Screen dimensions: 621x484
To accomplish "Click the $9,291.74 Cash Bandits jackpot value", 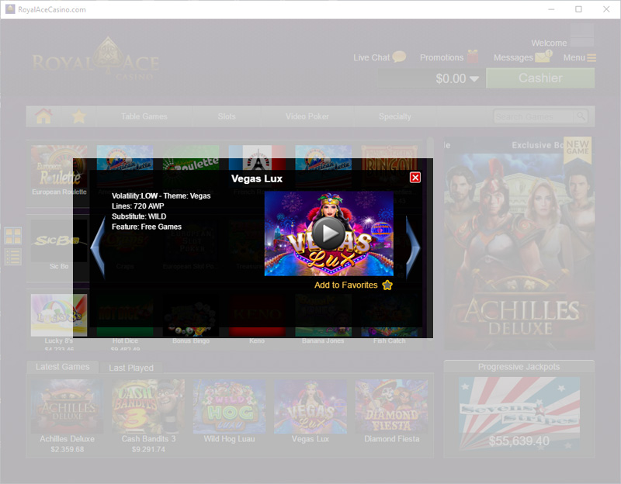I will click(148, 449).
